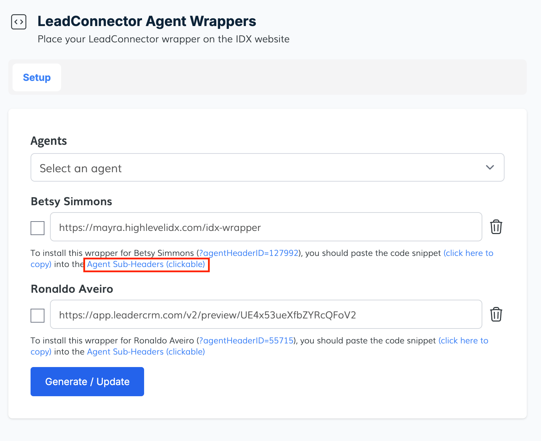The image size is (541, 441).
Task: Focus the app.leadercrm.com preview URL field
Action: (266, 315)
